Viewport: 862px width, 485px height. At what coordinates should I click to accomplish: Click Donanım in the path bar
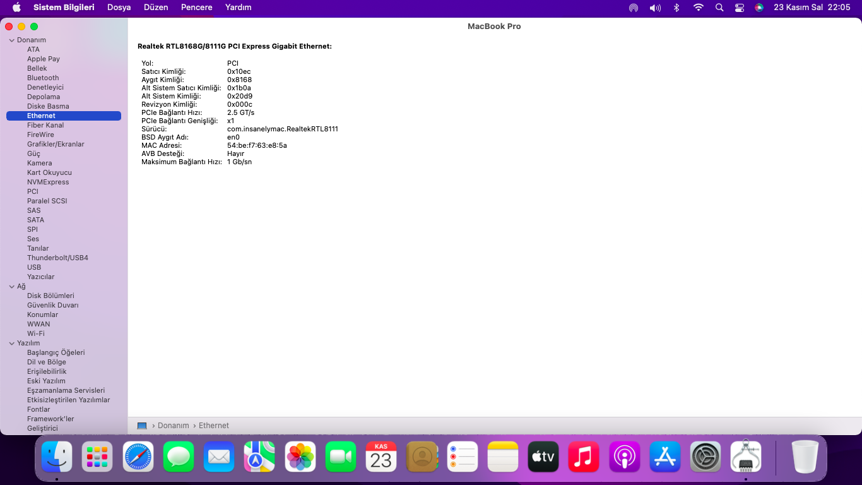pyautogui.click(x=173, y=426)
